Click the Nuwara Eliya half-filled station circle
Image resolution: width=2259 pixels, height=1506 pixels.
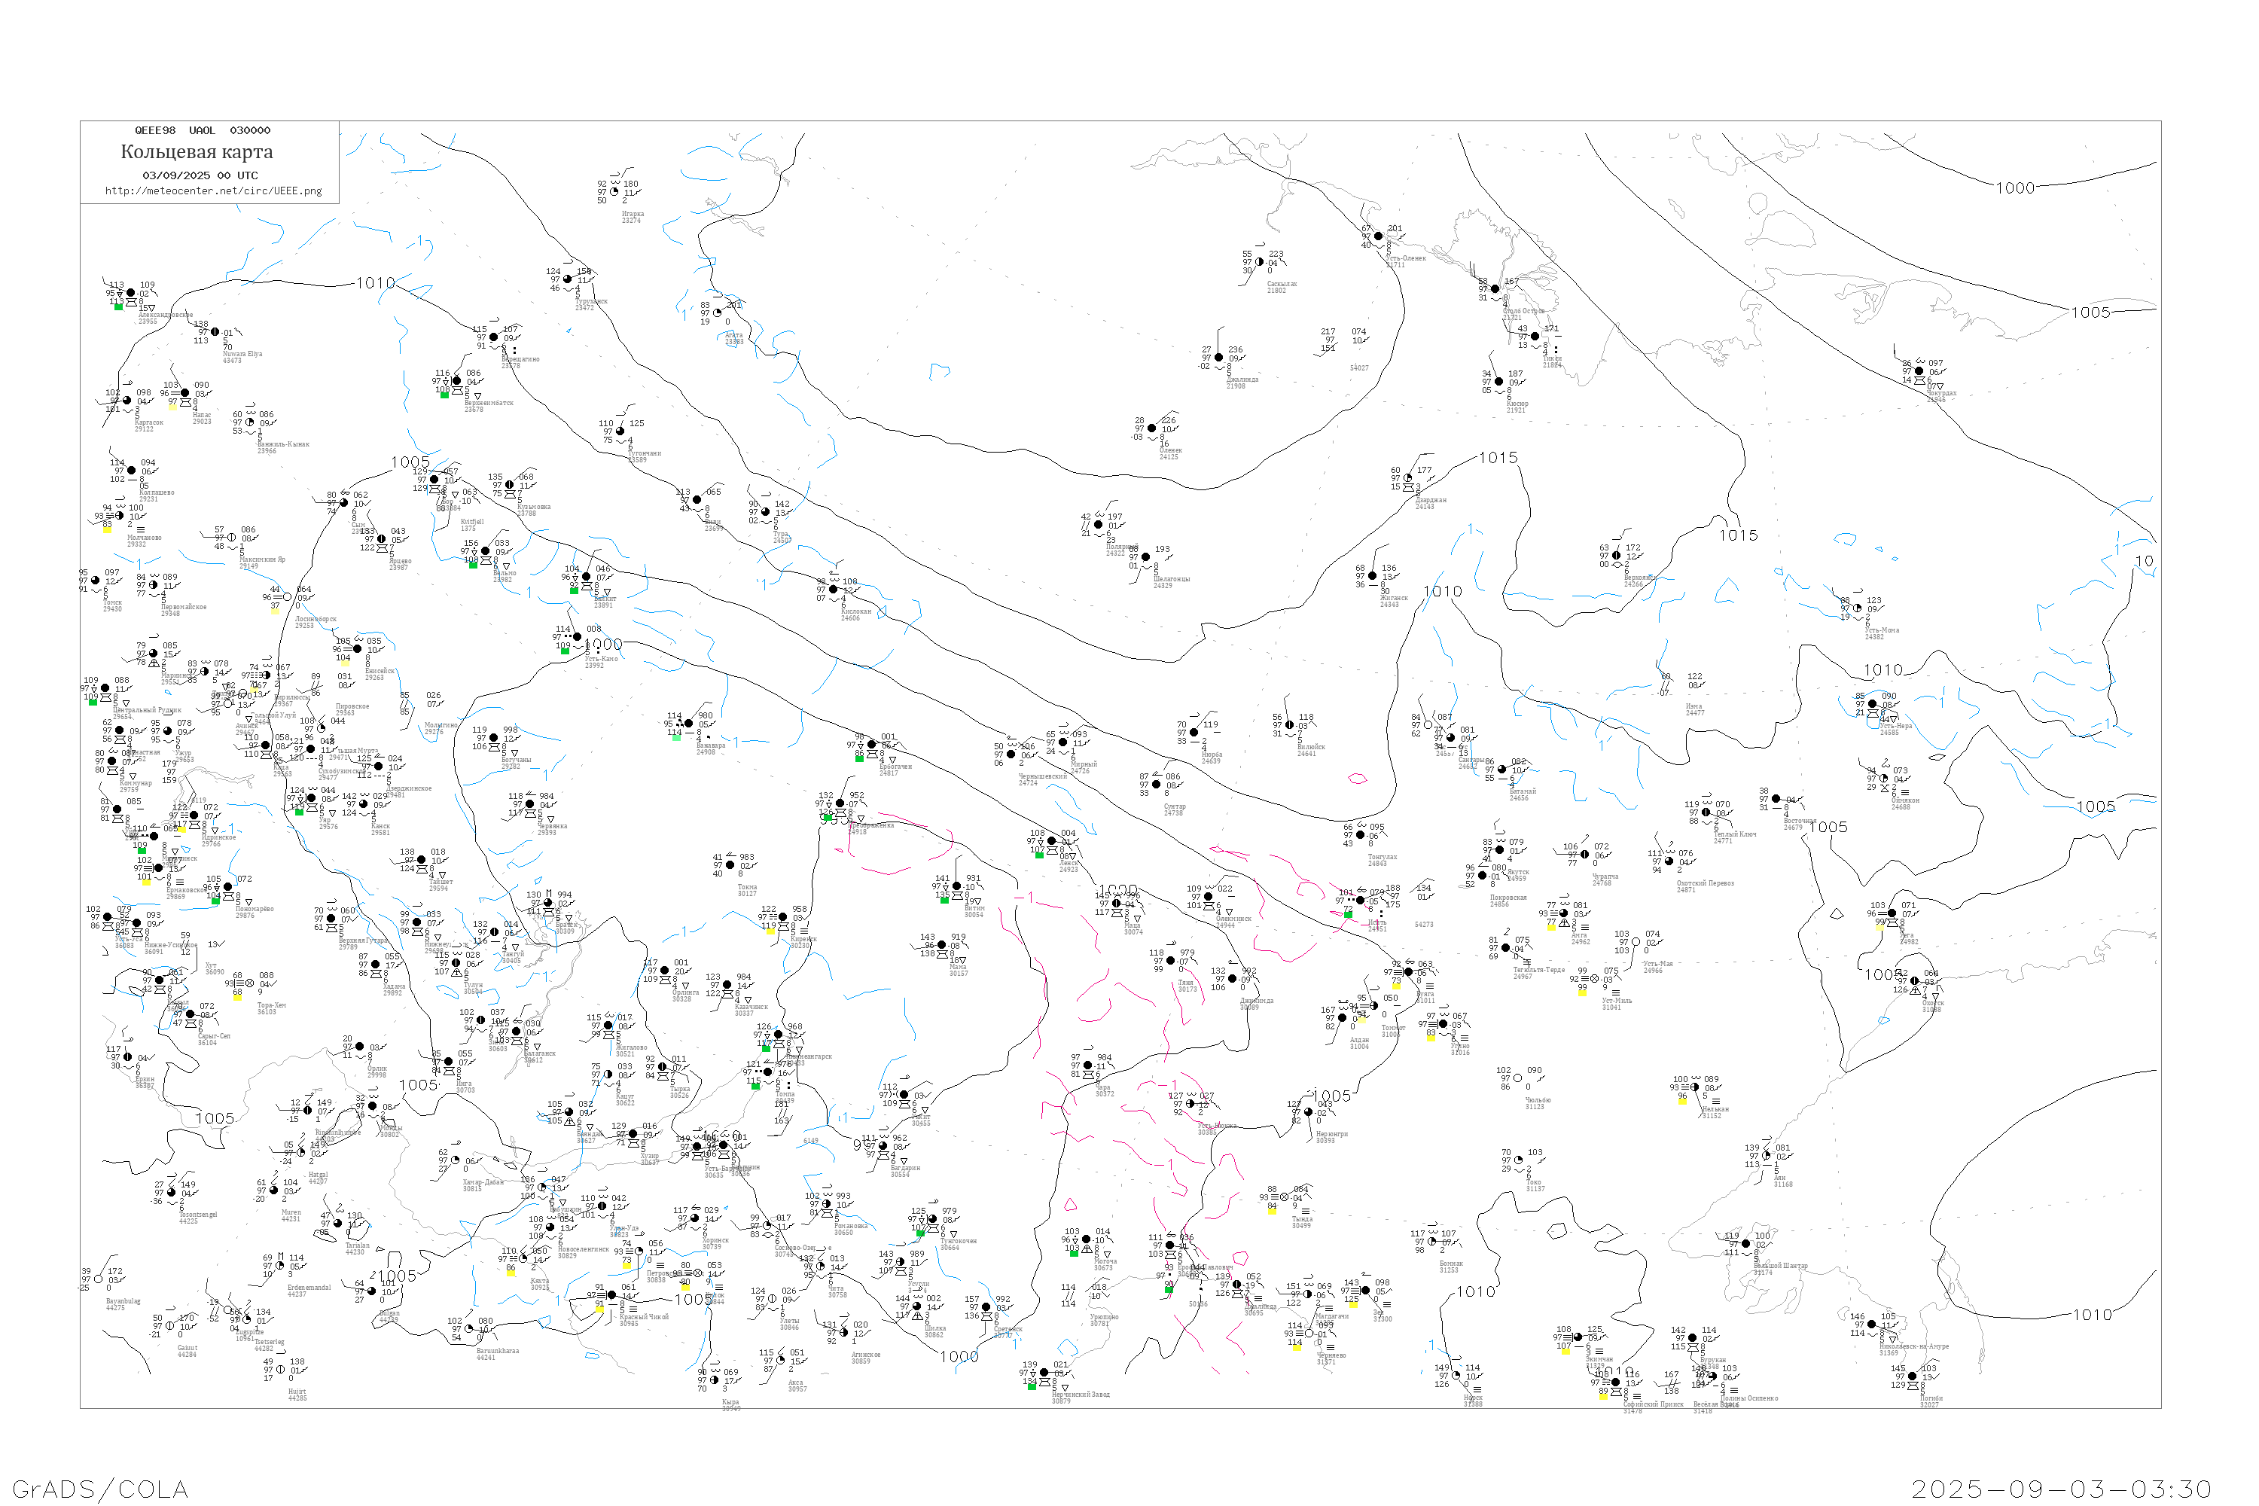click(x=215, y=332)
